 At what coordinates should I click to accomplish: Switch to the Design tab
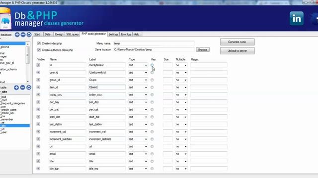click(59, 34)
